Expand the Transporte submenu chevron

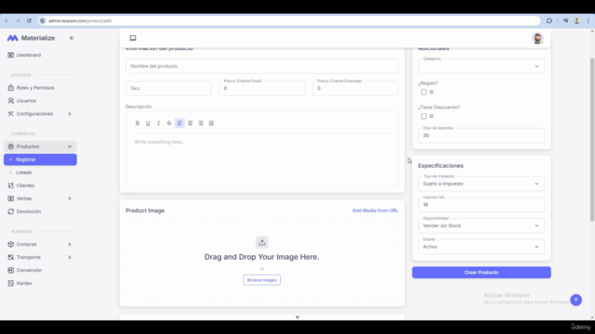(x=70, y=257)
